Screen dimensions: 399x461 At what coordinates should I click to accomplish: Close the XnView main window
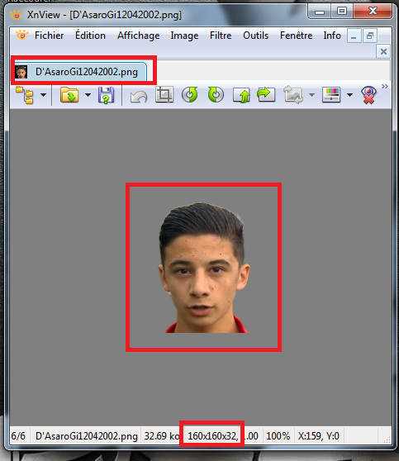[373, 12]
